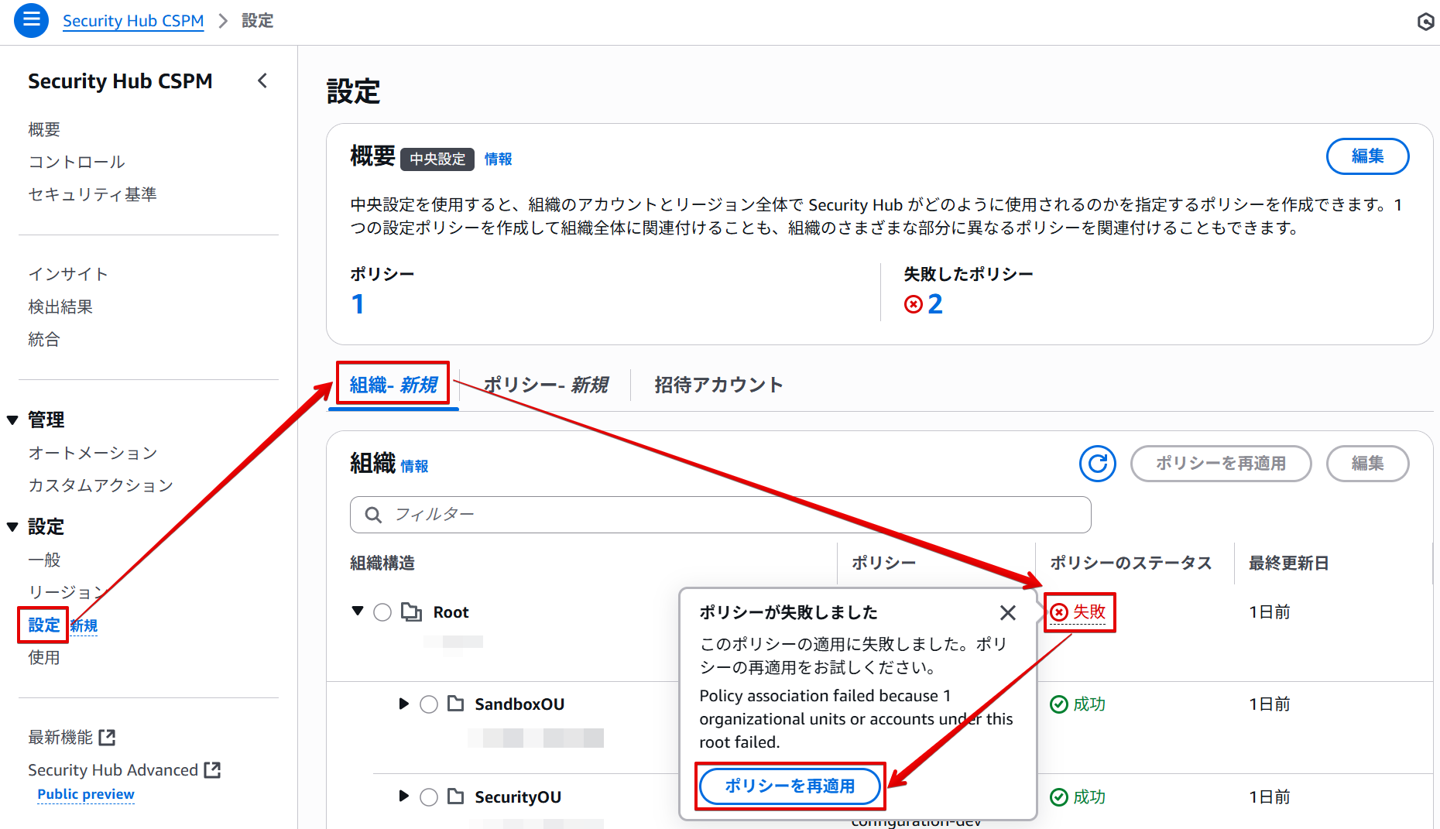
Task: Open カスタムアクション in the sidebar
Action: click(x=101, y=485)
